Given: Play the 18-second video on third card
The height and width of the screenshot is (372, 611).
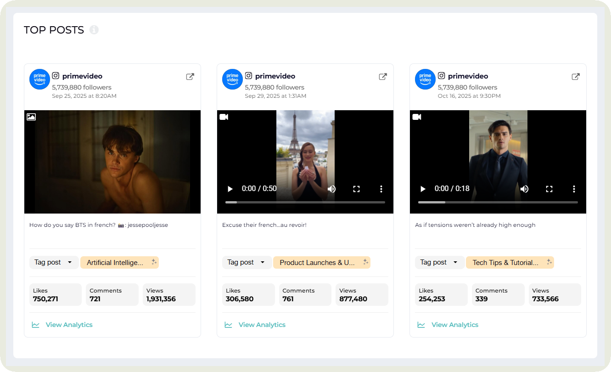Looking at the screenshot, I should click(x=422, y=189).
